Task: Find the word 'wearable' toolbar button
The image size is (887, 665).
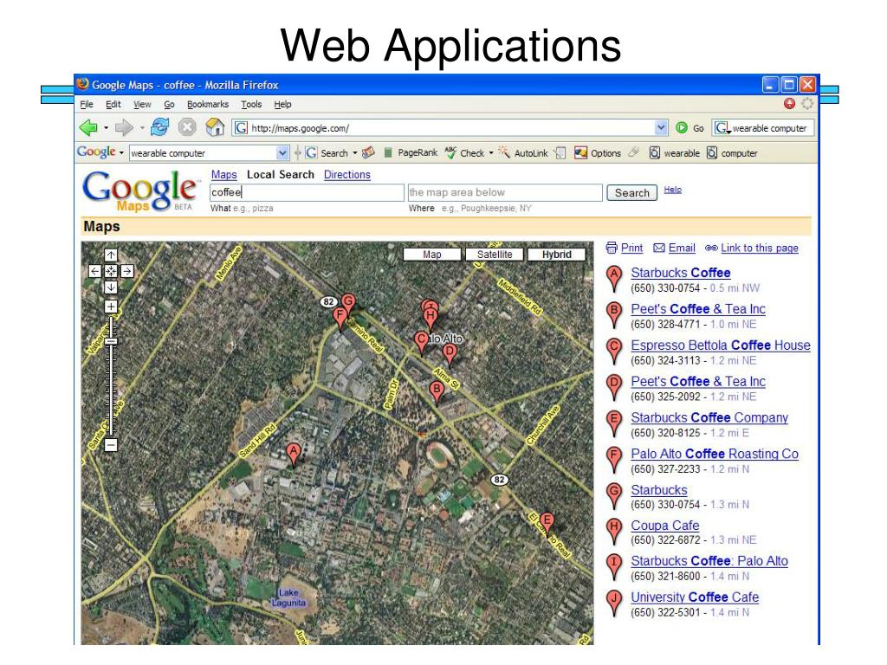Action: (674, 152)
